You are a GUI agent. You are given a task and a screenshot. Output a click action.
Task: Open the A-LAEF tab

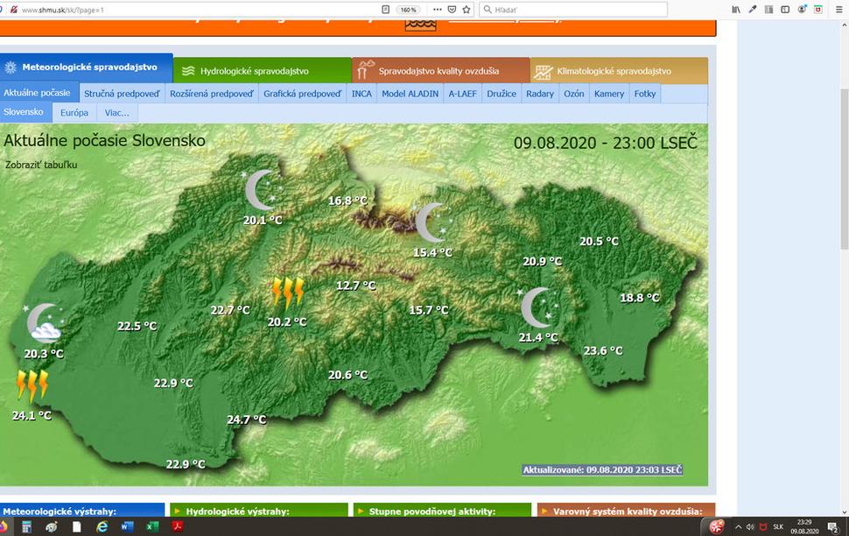462,94
